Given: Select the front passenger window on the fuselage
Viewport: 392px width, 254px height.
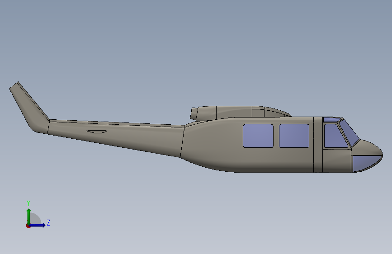Looking at the screenshot, I should pos(294,136).
